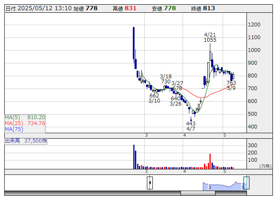Click the 300 volume axis label
278x200 pixels.
[x=252, y=146]
